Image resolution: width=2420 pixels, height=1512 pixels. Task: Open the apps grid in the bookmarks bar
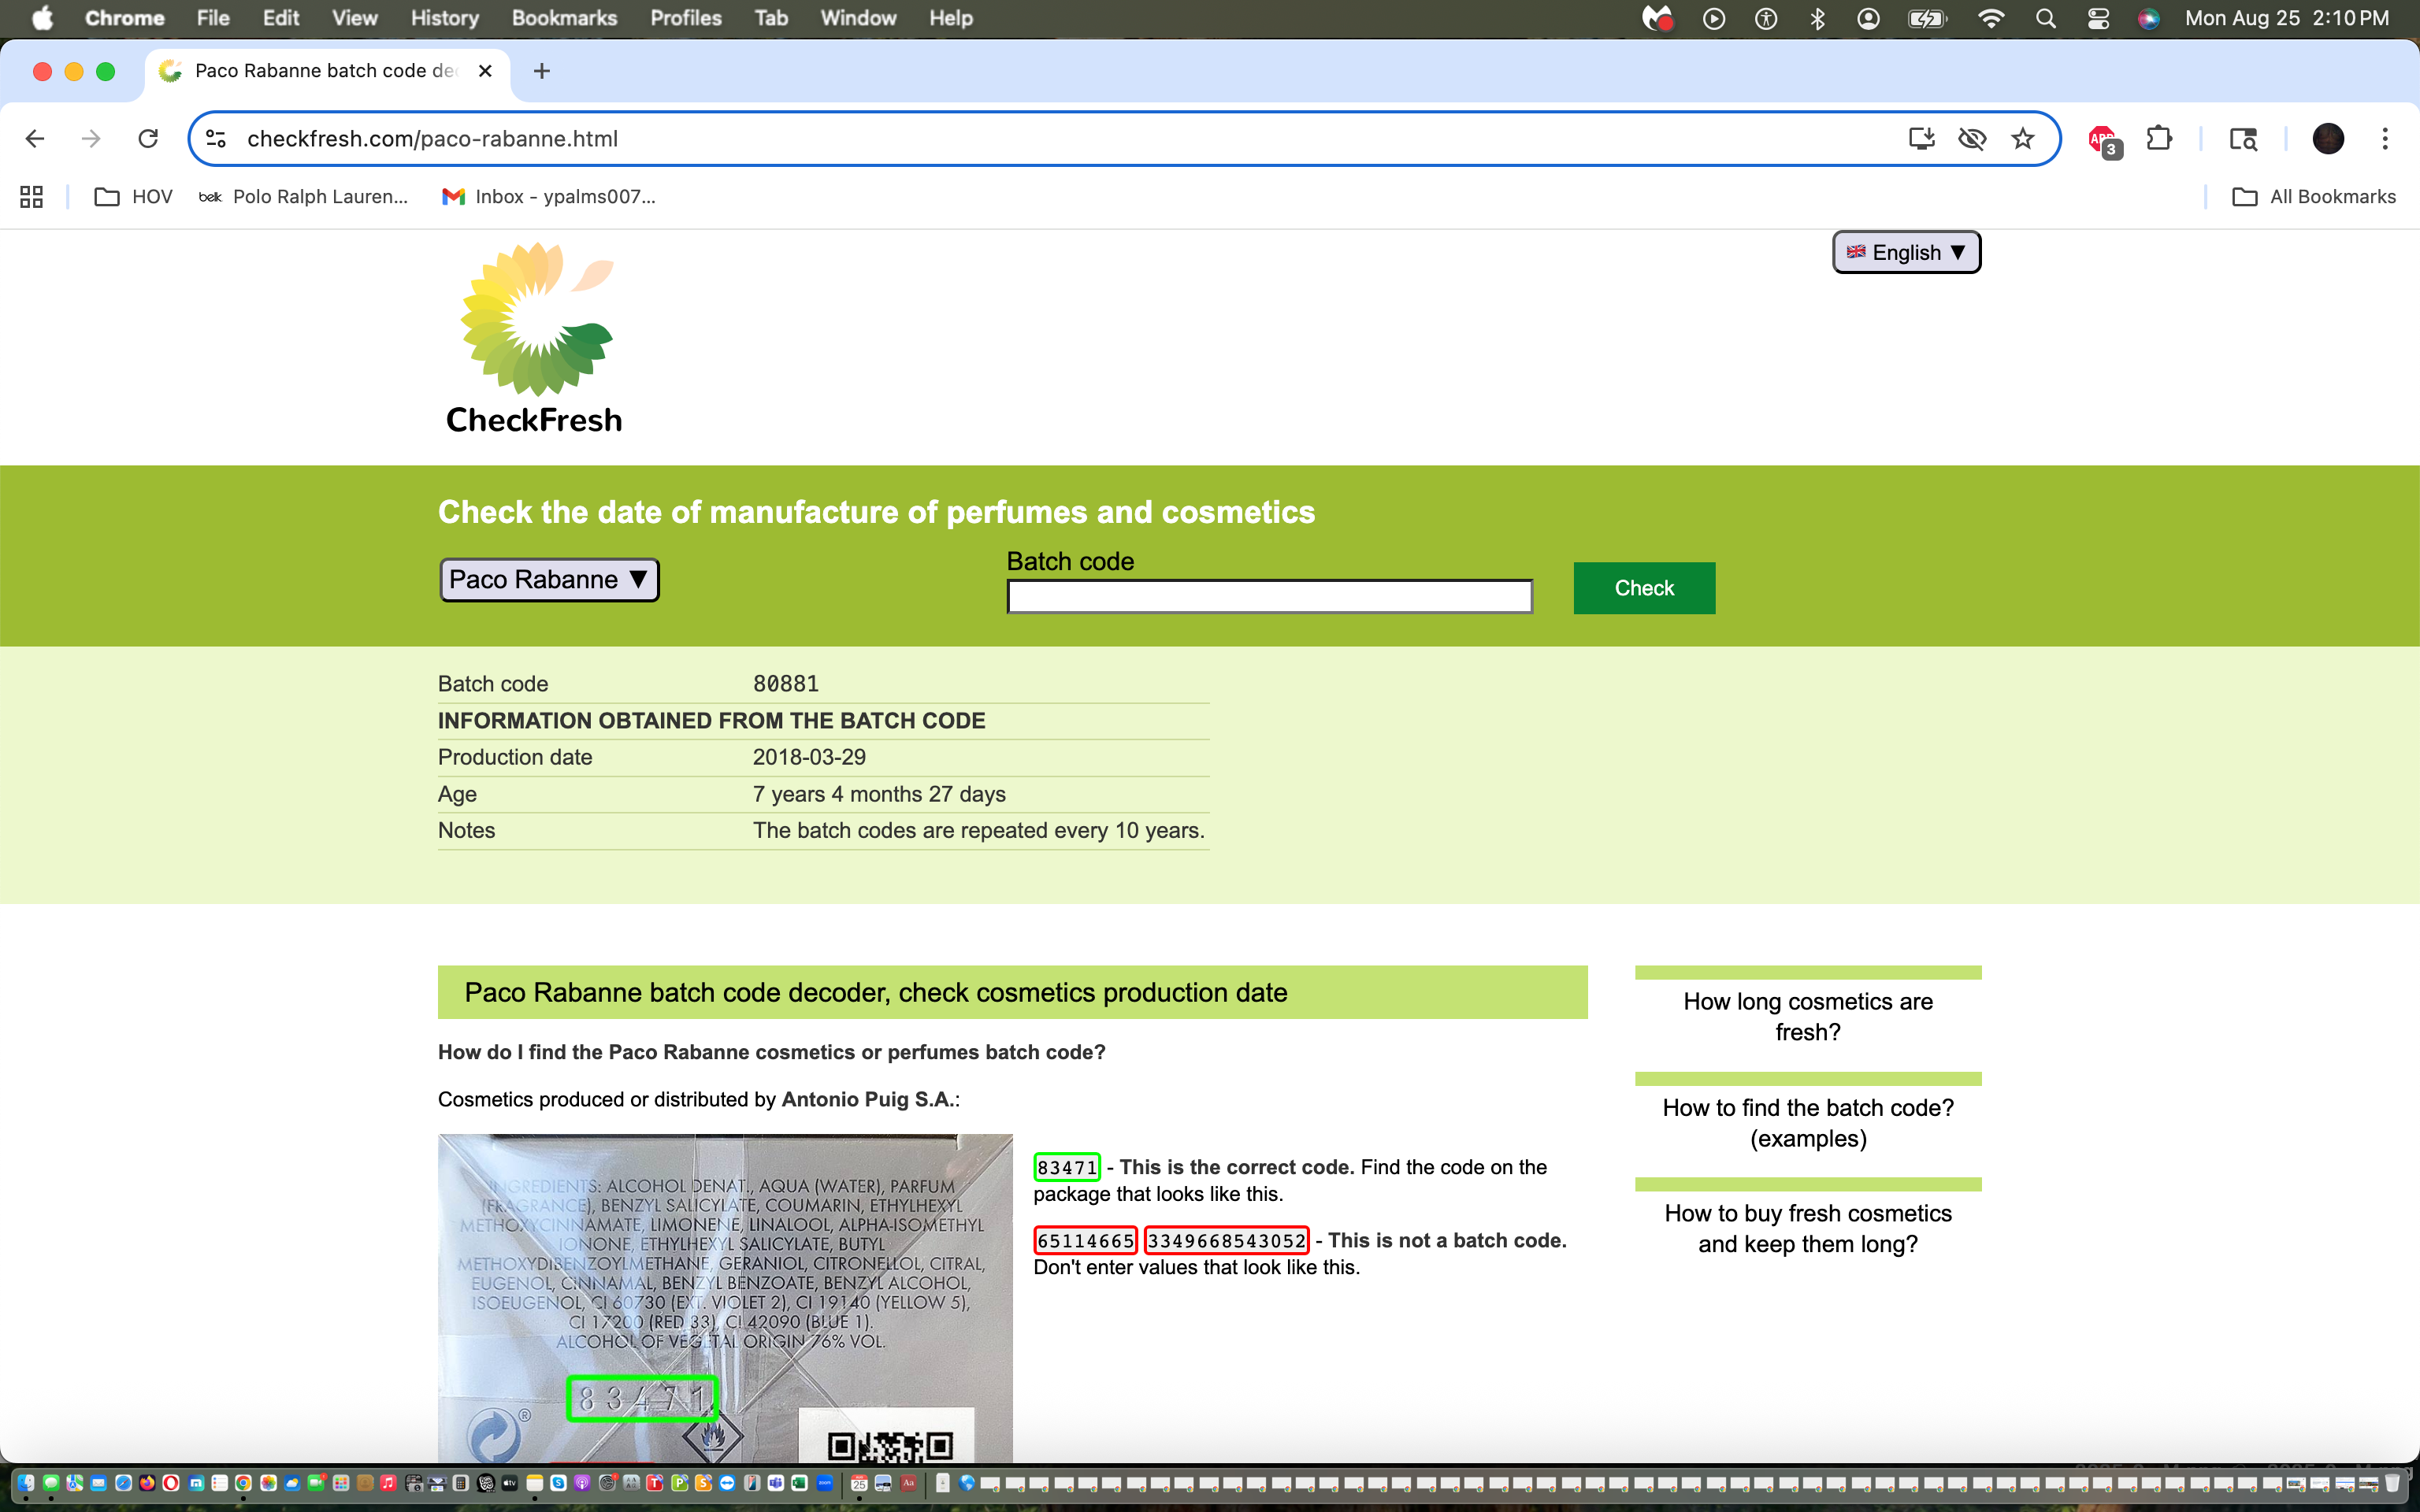pos(31,197)
